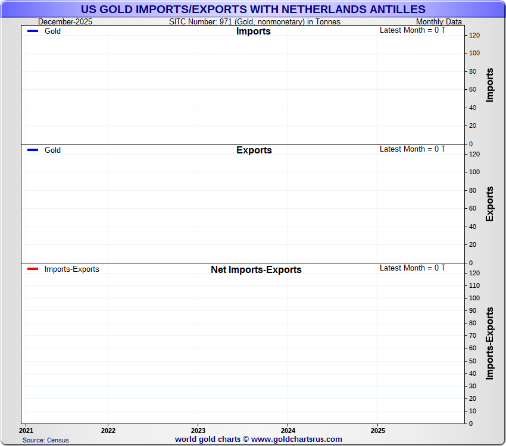
Task: Click the rotated 'Imports-Exports' right axis label
Action: pyautogui.click(x=490, y=343)
